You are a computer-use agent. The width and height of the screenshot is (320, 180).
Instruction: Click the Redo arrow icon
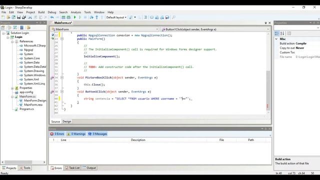[57, 17]
